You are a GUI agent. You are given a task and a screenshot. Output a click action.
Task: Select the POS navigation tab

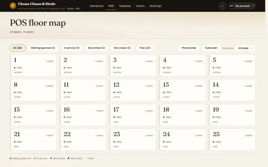click(x=111, y=6)
